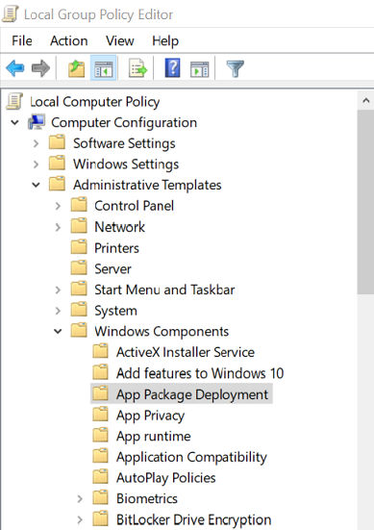Select the Printers label
The width and height of the screenshot is (374, 530).
click(x=116, y=248)
